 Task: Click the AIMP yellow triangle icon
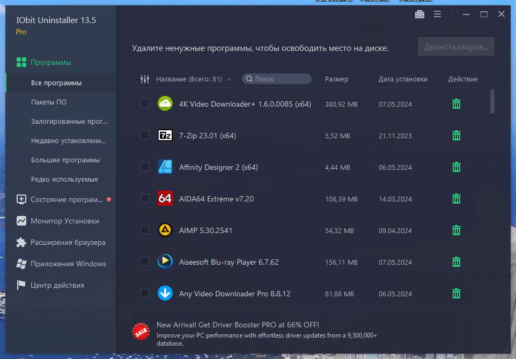click(165, 230)
